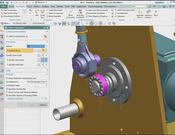Click Show Product Outline

[x=10, y=16]
